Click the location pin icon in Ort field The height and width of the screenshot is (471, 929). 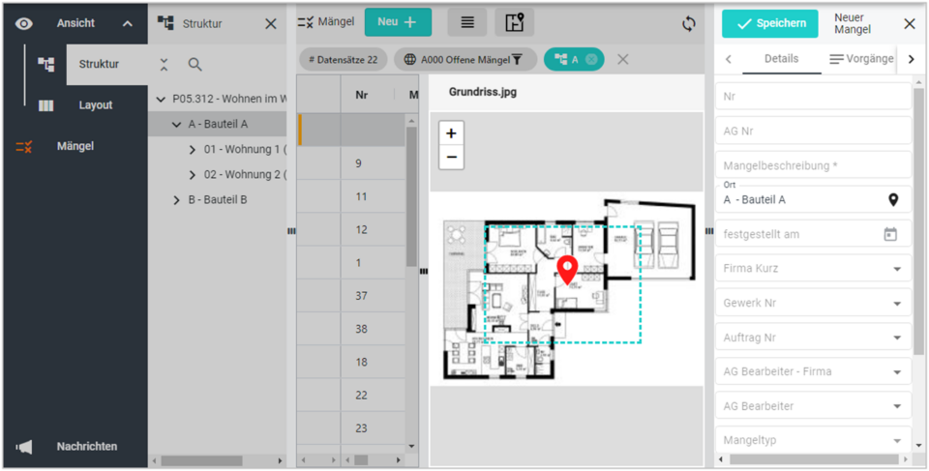click(x=892, y=199)
